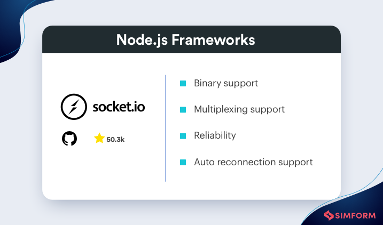Click the teal bullet next to Reliability

coord(183,136)
